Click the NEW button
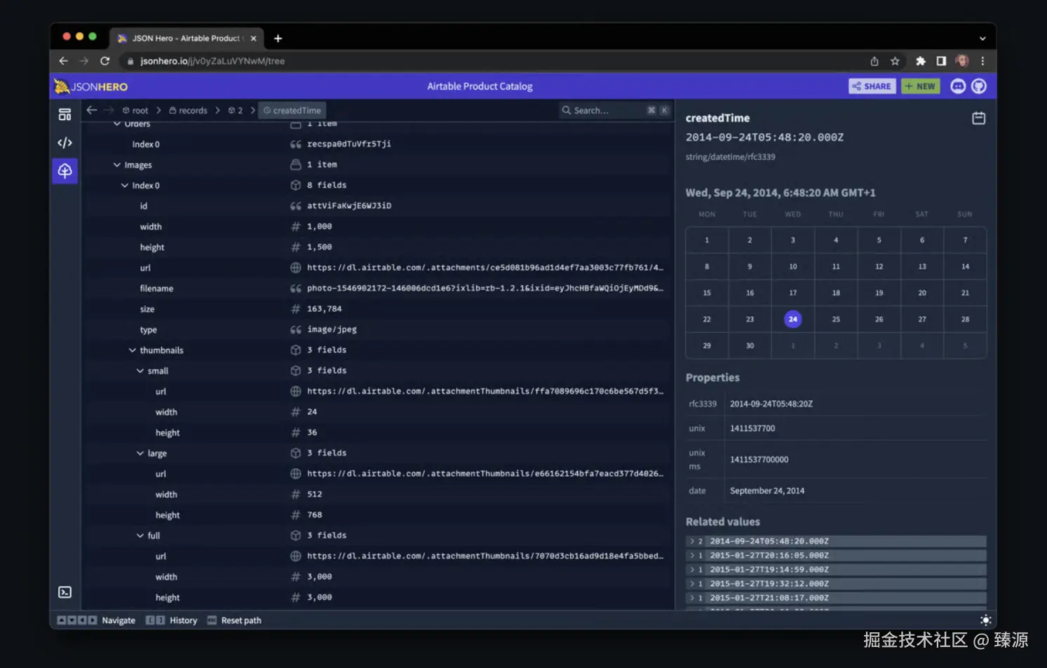The width and height of the screenshot is (1047, 668). tap(920, 86)
